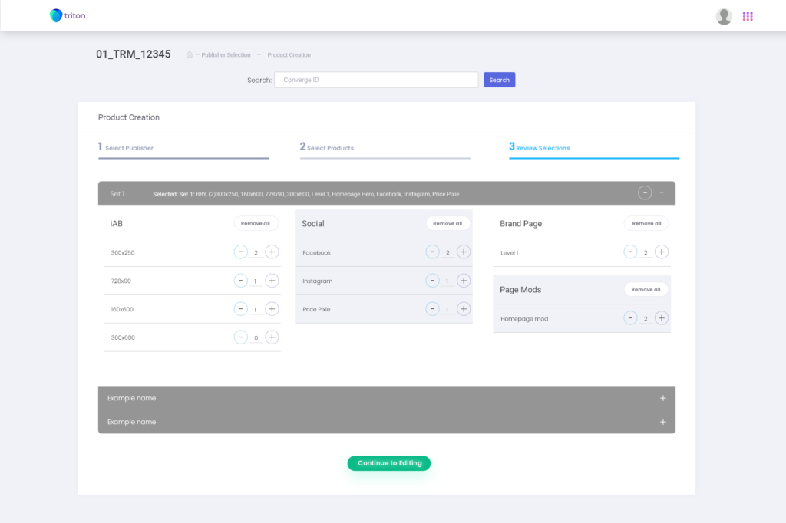This screenshot has height=523, width=786.
Task: Click the triton logo
Action: pyautogui.click(x=68, y=15)
